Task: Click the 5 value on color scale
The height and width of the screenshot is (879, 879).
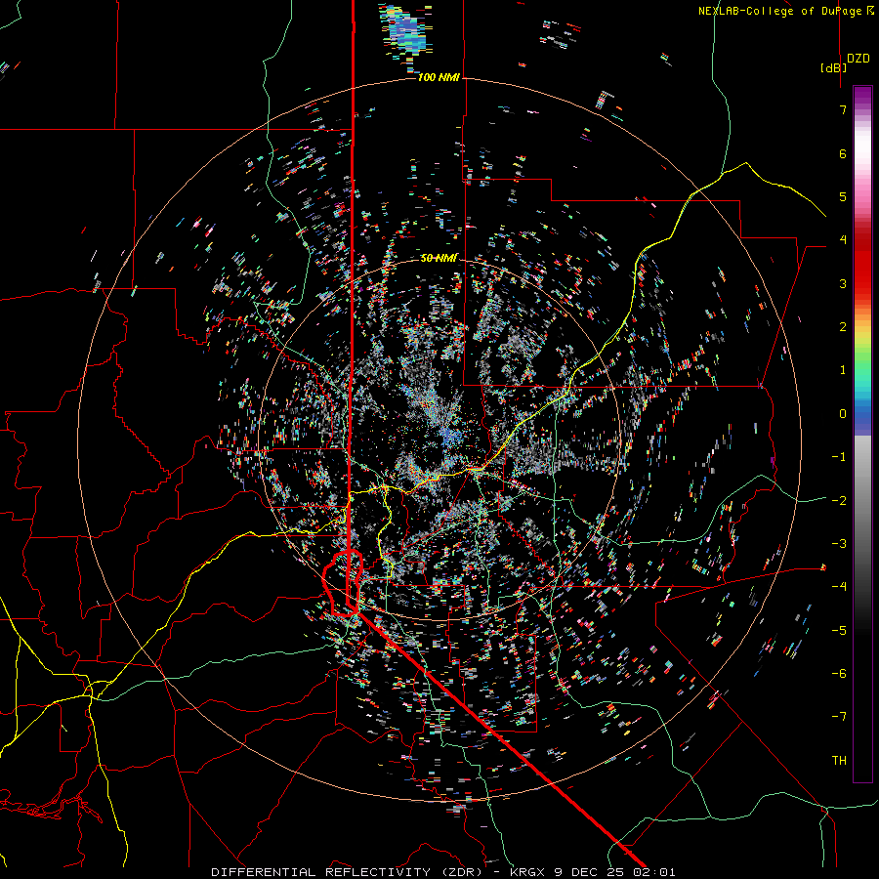Action: tap(843, 196)
